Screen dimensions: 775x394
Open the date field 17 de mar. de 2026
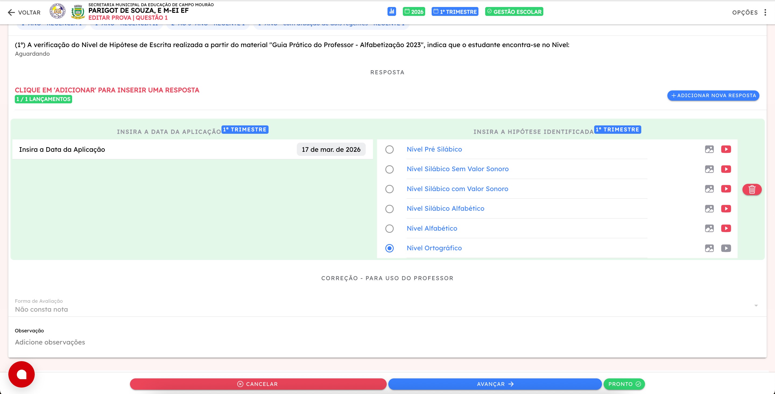tap(331, 149)
